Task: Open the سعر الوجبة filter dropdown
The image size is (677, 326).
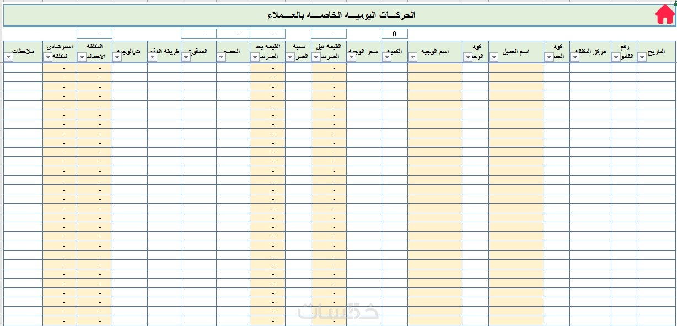Action: click(351, 57)
